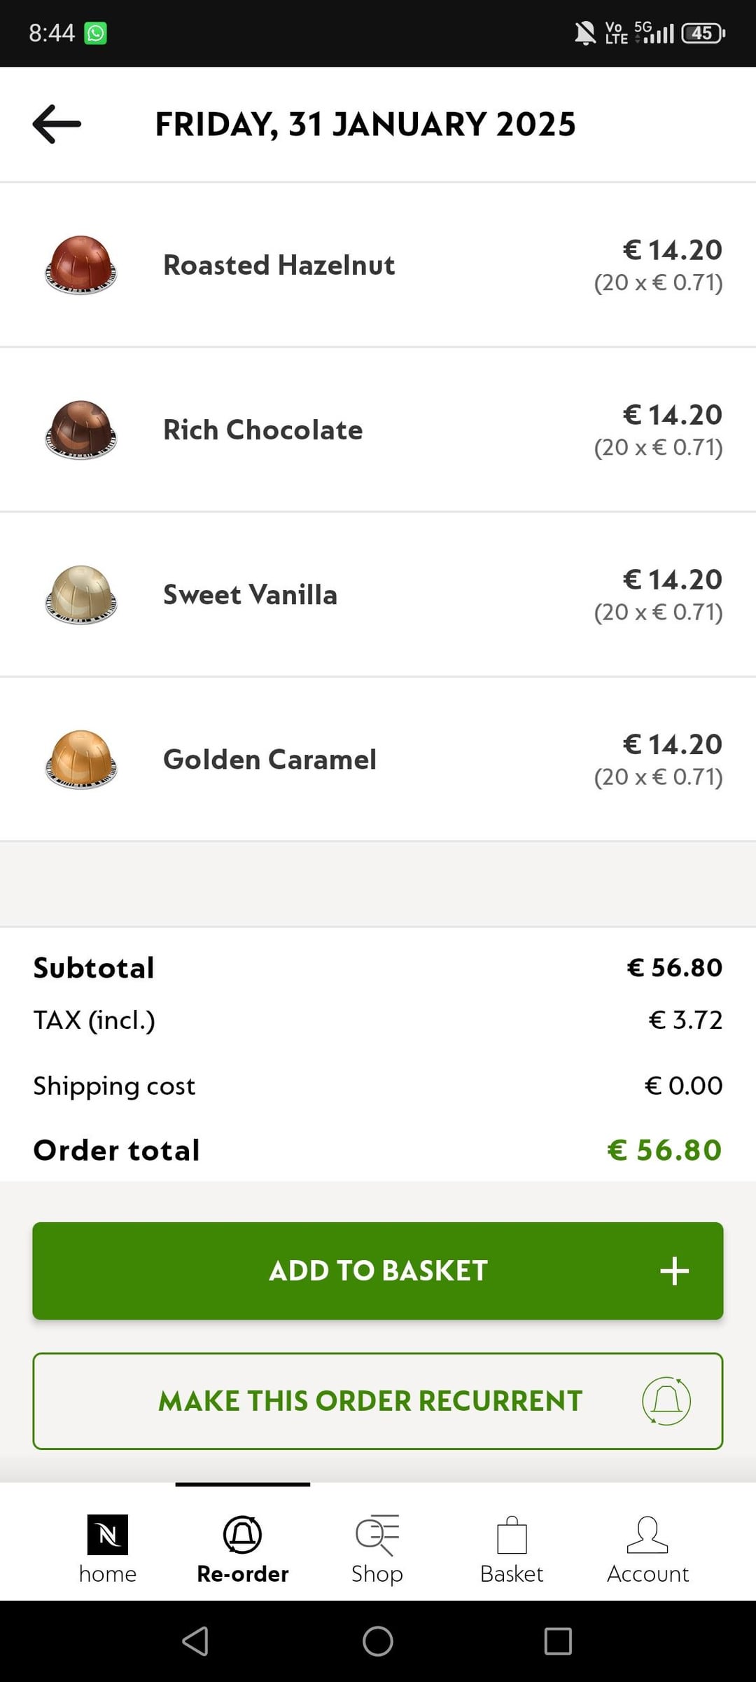Select the Roasted Hazelnut capsule image
This screenshot has width=756, height=1682.
(80, 265)
